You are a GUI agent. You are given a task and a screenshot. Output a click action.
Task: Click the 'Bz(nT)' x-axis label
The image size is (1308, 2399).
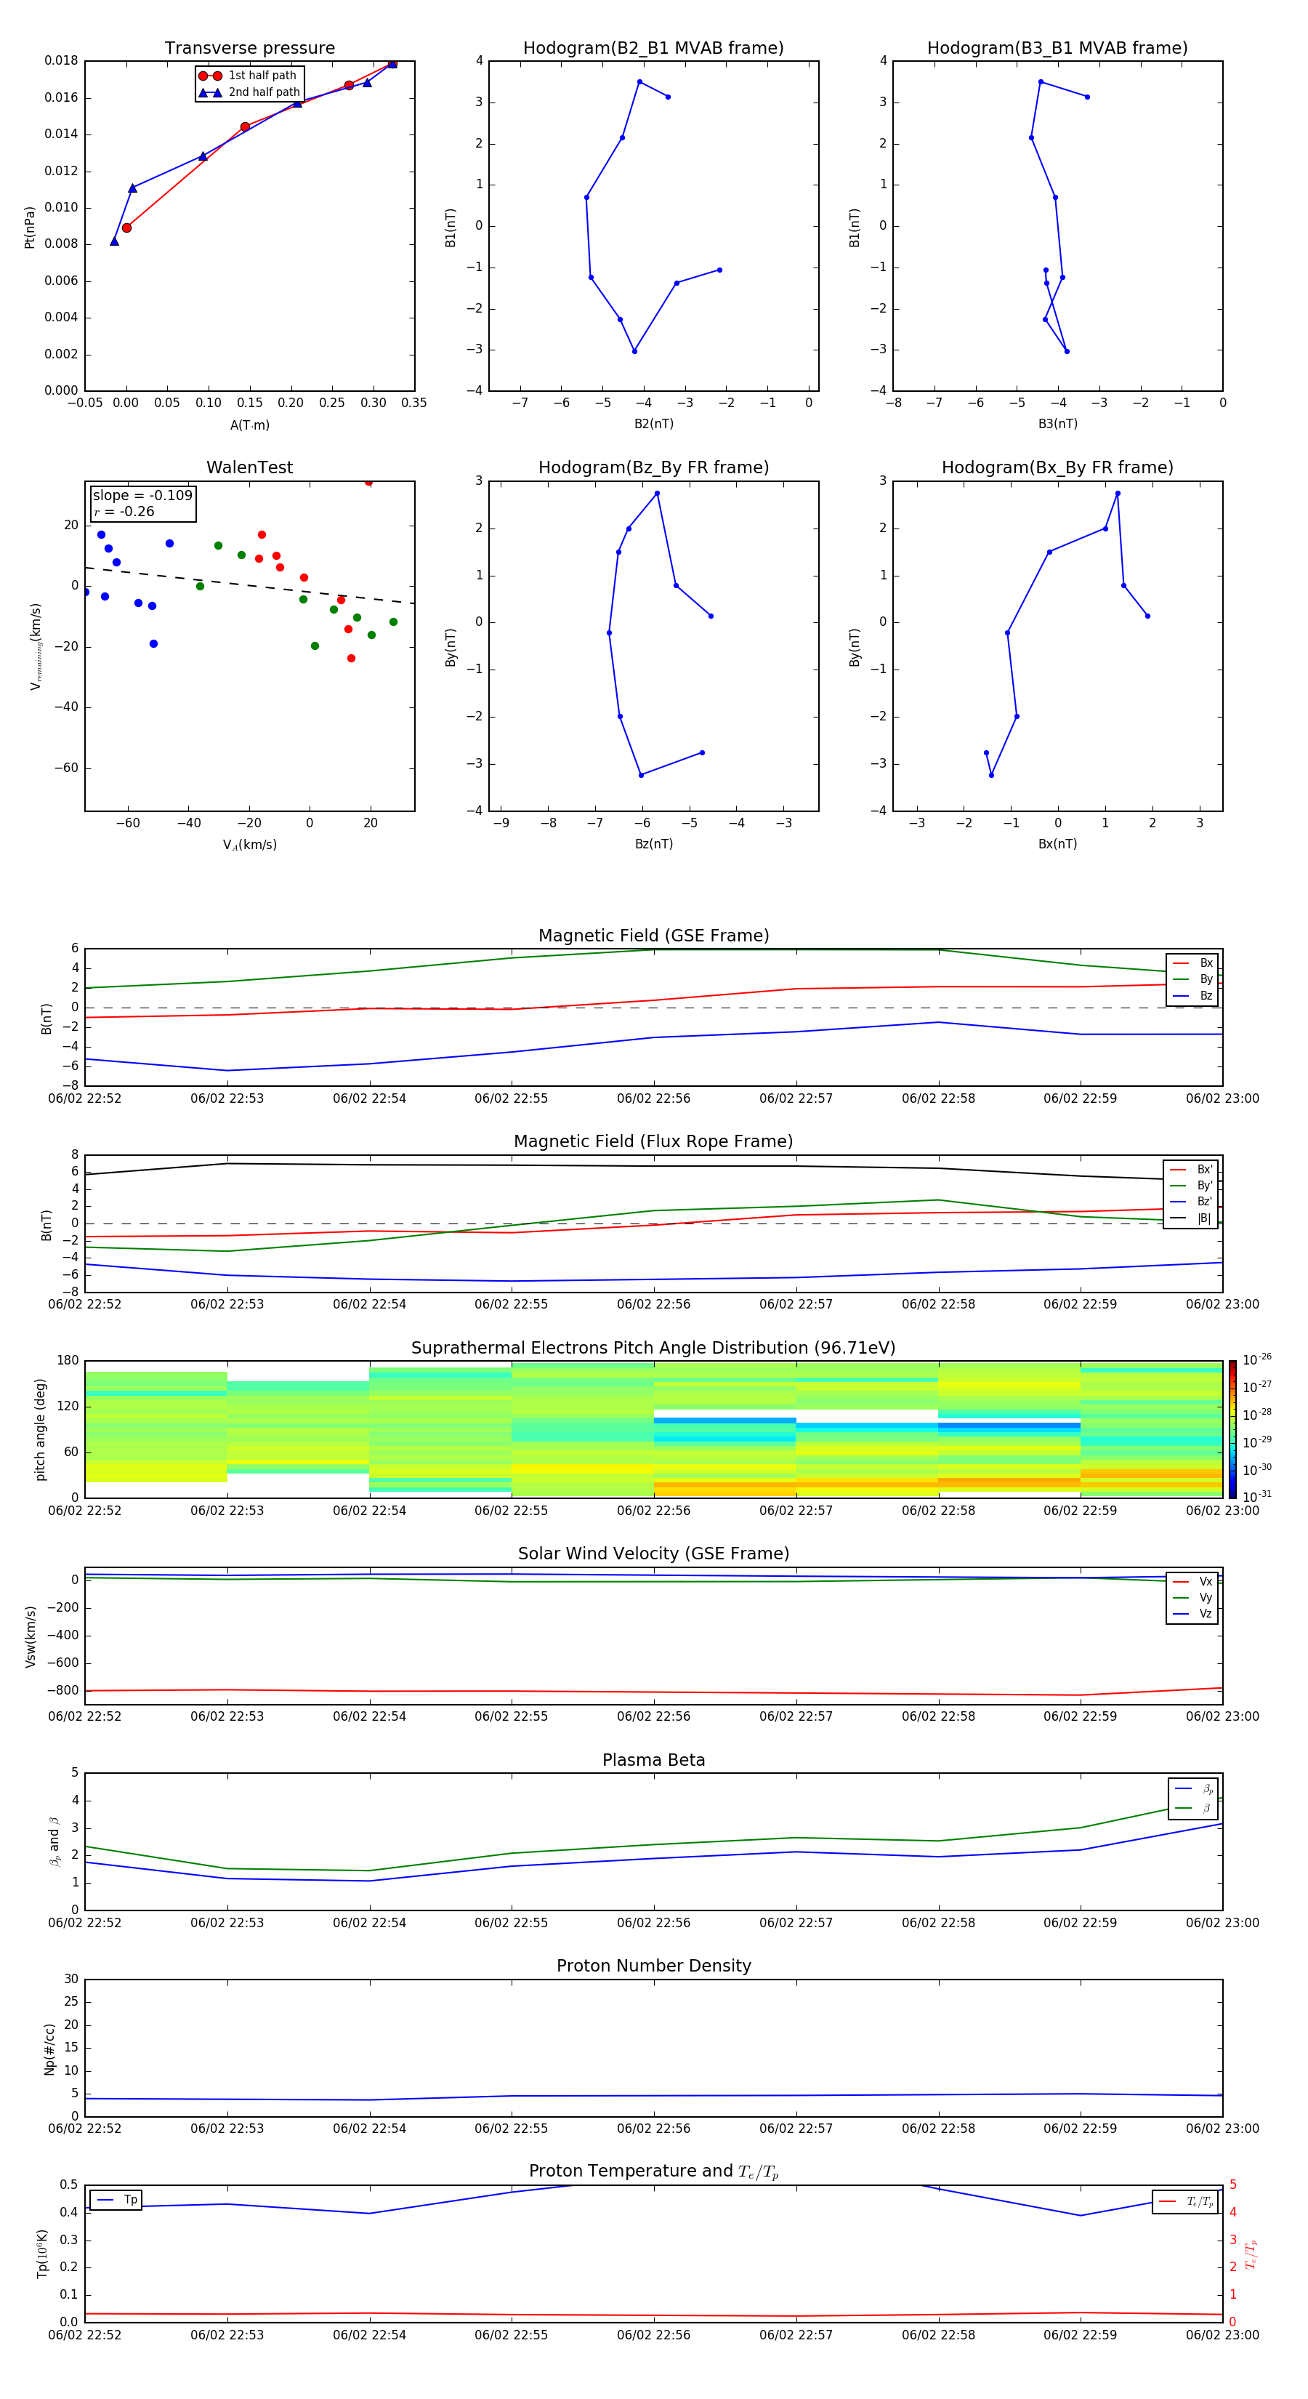653,844
